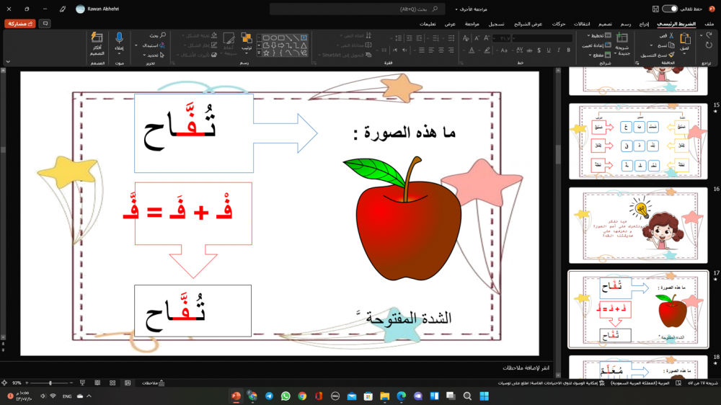The height and width of the screenshot is (405, 721).
Task: Open Change Case (Aa) dropdown
Action: (505, 50)
